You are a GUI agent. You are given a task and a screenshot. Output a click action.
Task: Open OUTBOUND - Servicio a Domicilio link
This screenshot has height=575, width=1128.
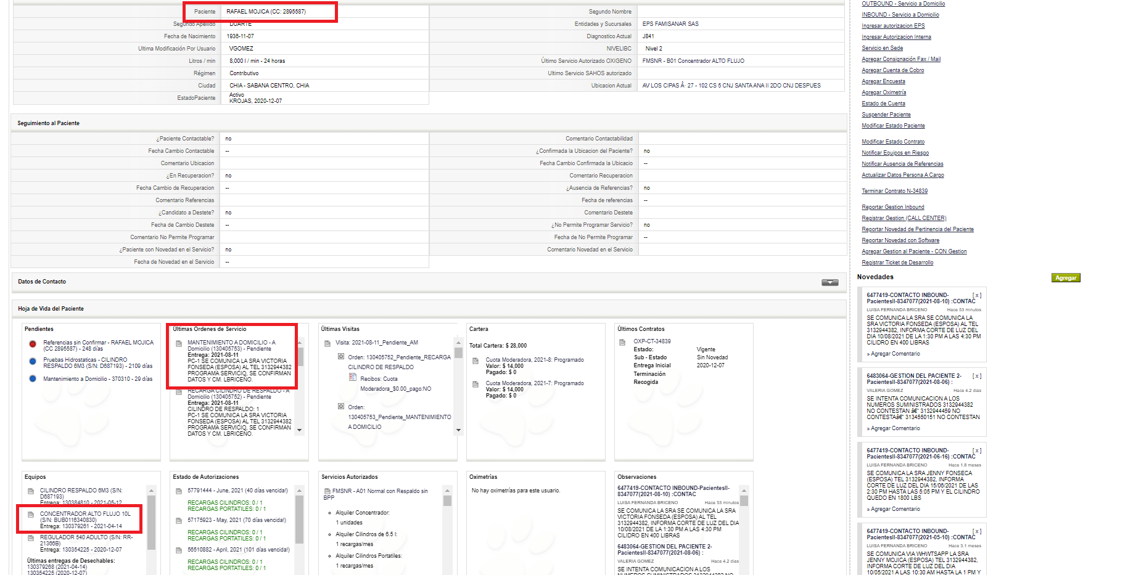pos(903,4)
